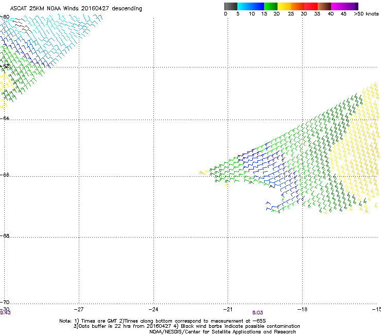The height and width of the screenshot is (335, 381).
Task: Click the 'Data buffer is 22 hrs' note line
Action: point(186,326)
